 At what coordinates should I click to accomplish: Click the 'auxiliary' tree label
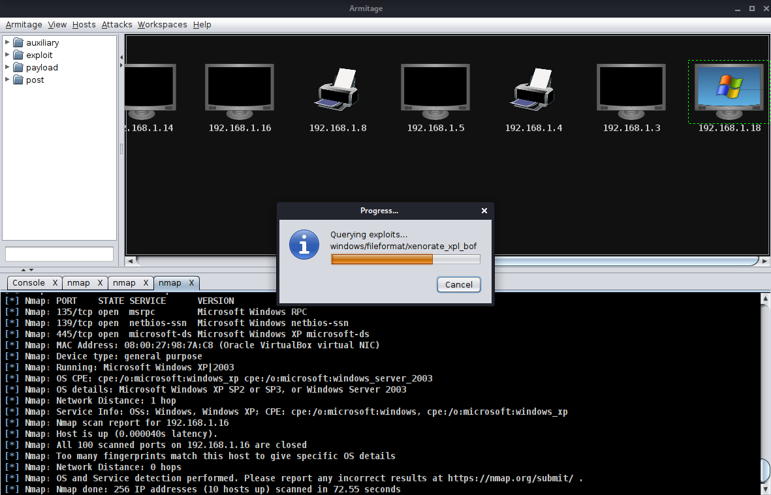pyautogui.click(x=42, y=43)
